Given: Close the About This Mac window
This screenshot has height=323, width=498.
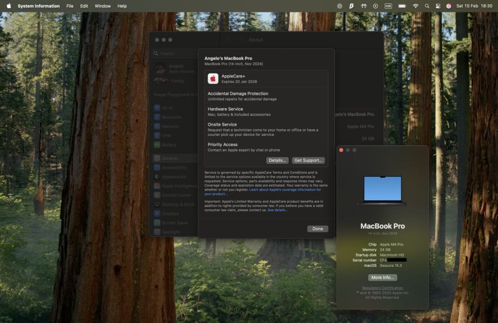Looking at the screenshot, I should [341, 150].
